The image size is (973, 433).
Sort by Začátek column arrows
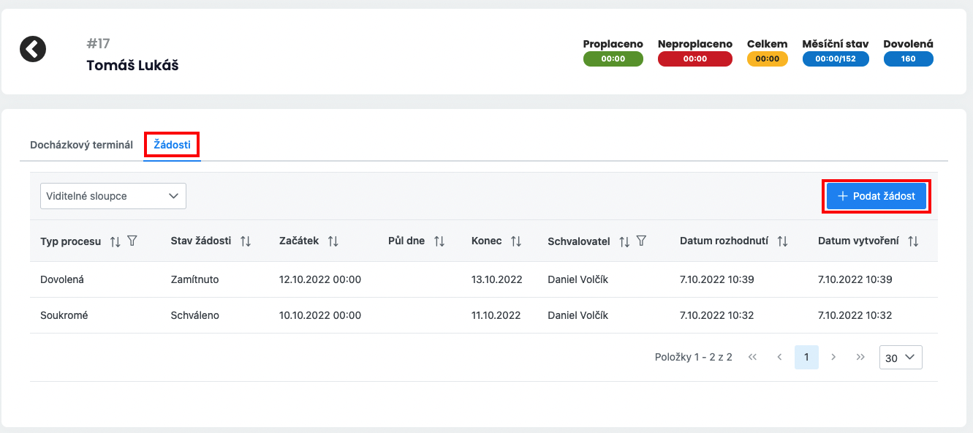(333, 241)
